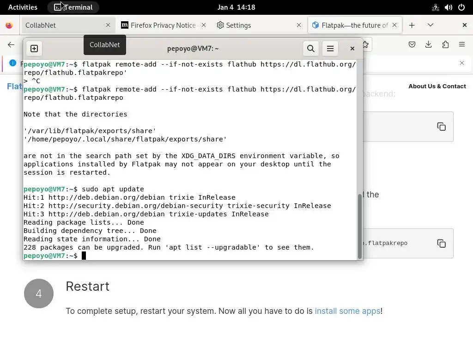Open the Terminal app menu in top bar
Image resolution: width=473 pixels, height=355 pixels.
tap(73, 7)
